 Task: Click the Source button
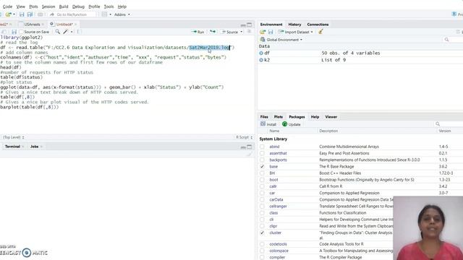230,32
